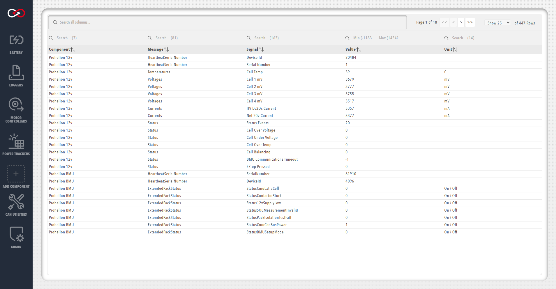
Task: Click the StatusBMUSetupMode signal
Action: pos(265,232)
